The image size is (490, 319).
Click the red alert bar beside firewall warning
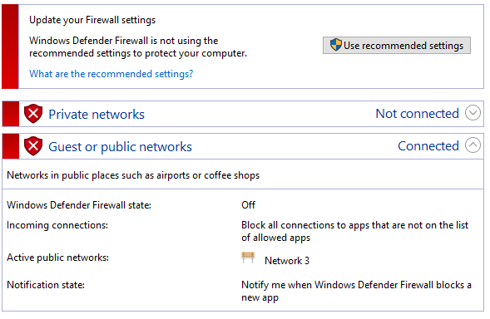[x=10, y=47]
